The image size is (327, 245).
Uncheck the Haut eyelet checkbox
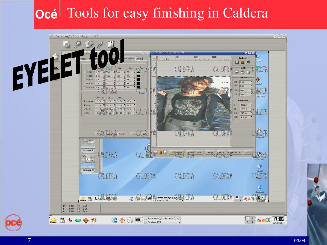click(84, 109)
